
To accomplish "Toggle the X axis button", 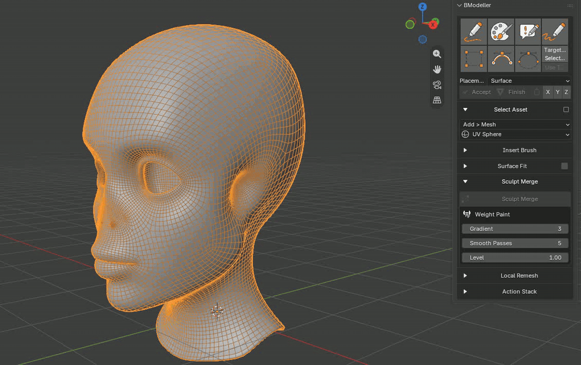I will [548, 92].
